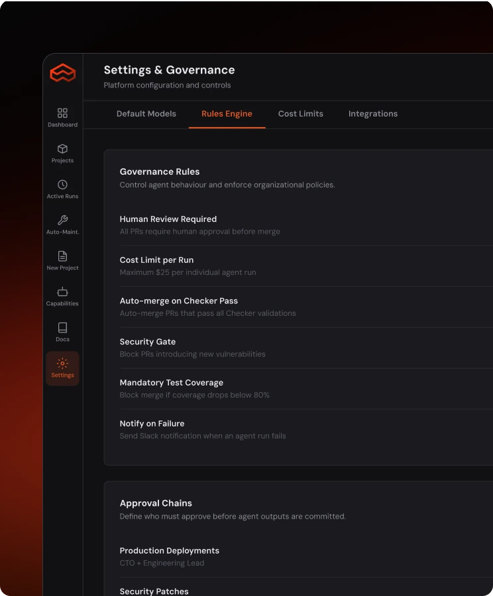Open the Projects cube icon
The image size is (493, 596).
point(62,148)
